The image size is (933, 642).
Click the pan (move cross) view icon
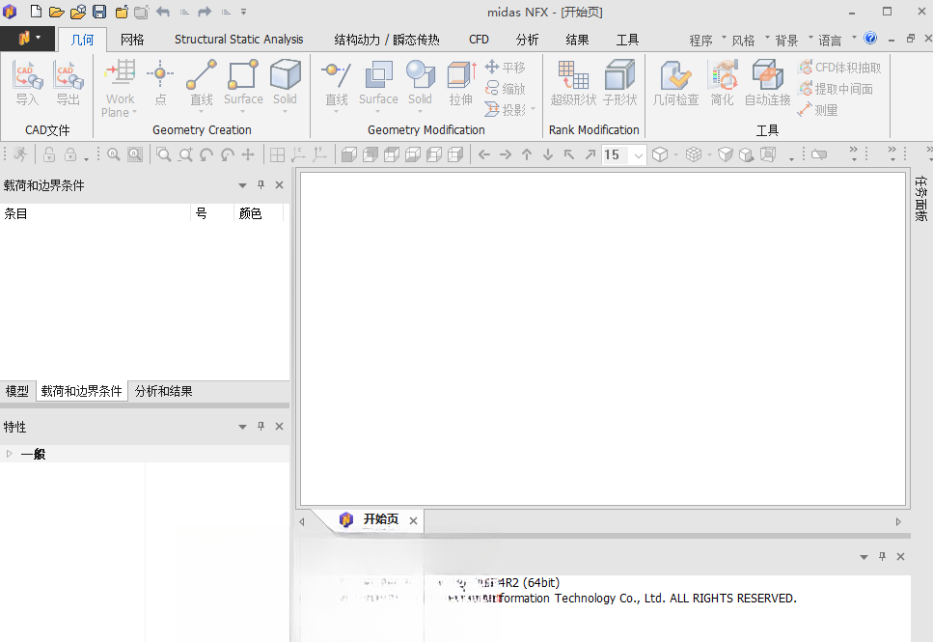tap(248, 154)
